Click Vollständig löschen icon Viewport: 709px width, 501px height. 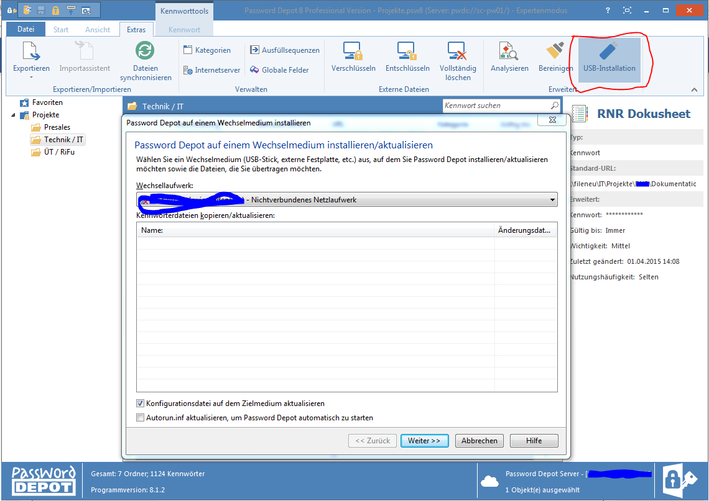point(457,50)
